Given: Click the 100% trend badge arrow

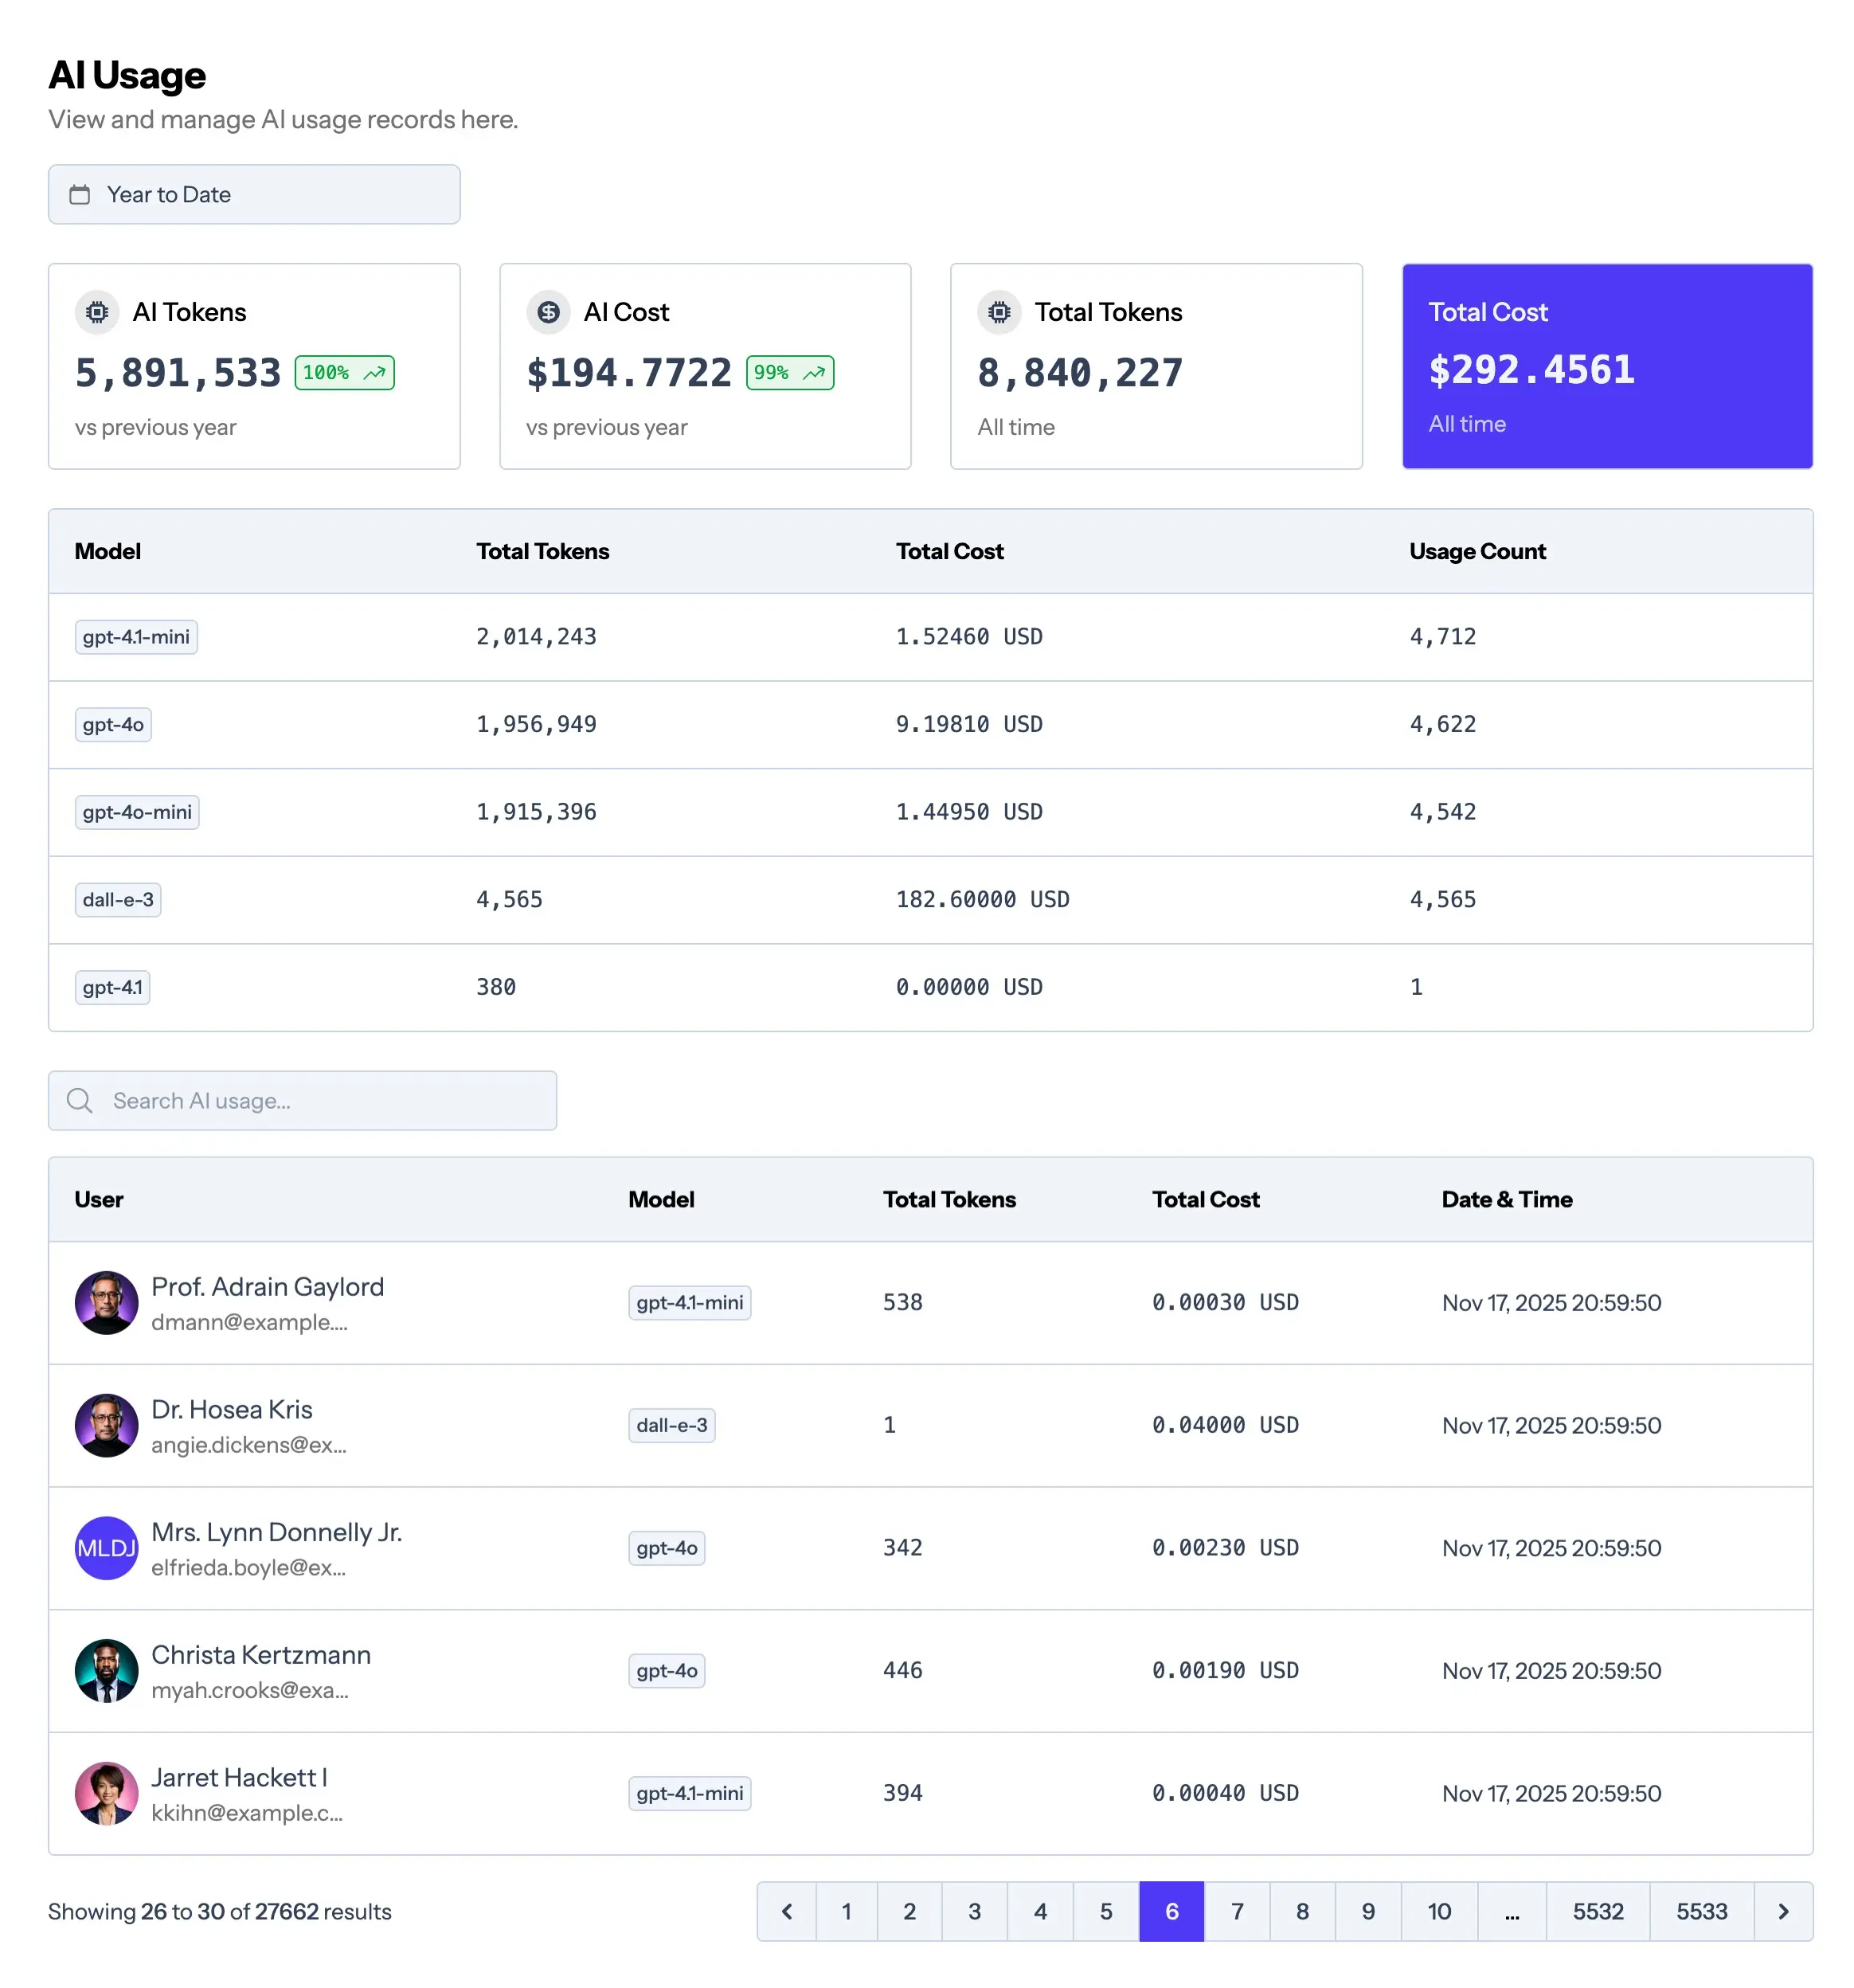Looking at the screenshot, I should tap(374, 373).
